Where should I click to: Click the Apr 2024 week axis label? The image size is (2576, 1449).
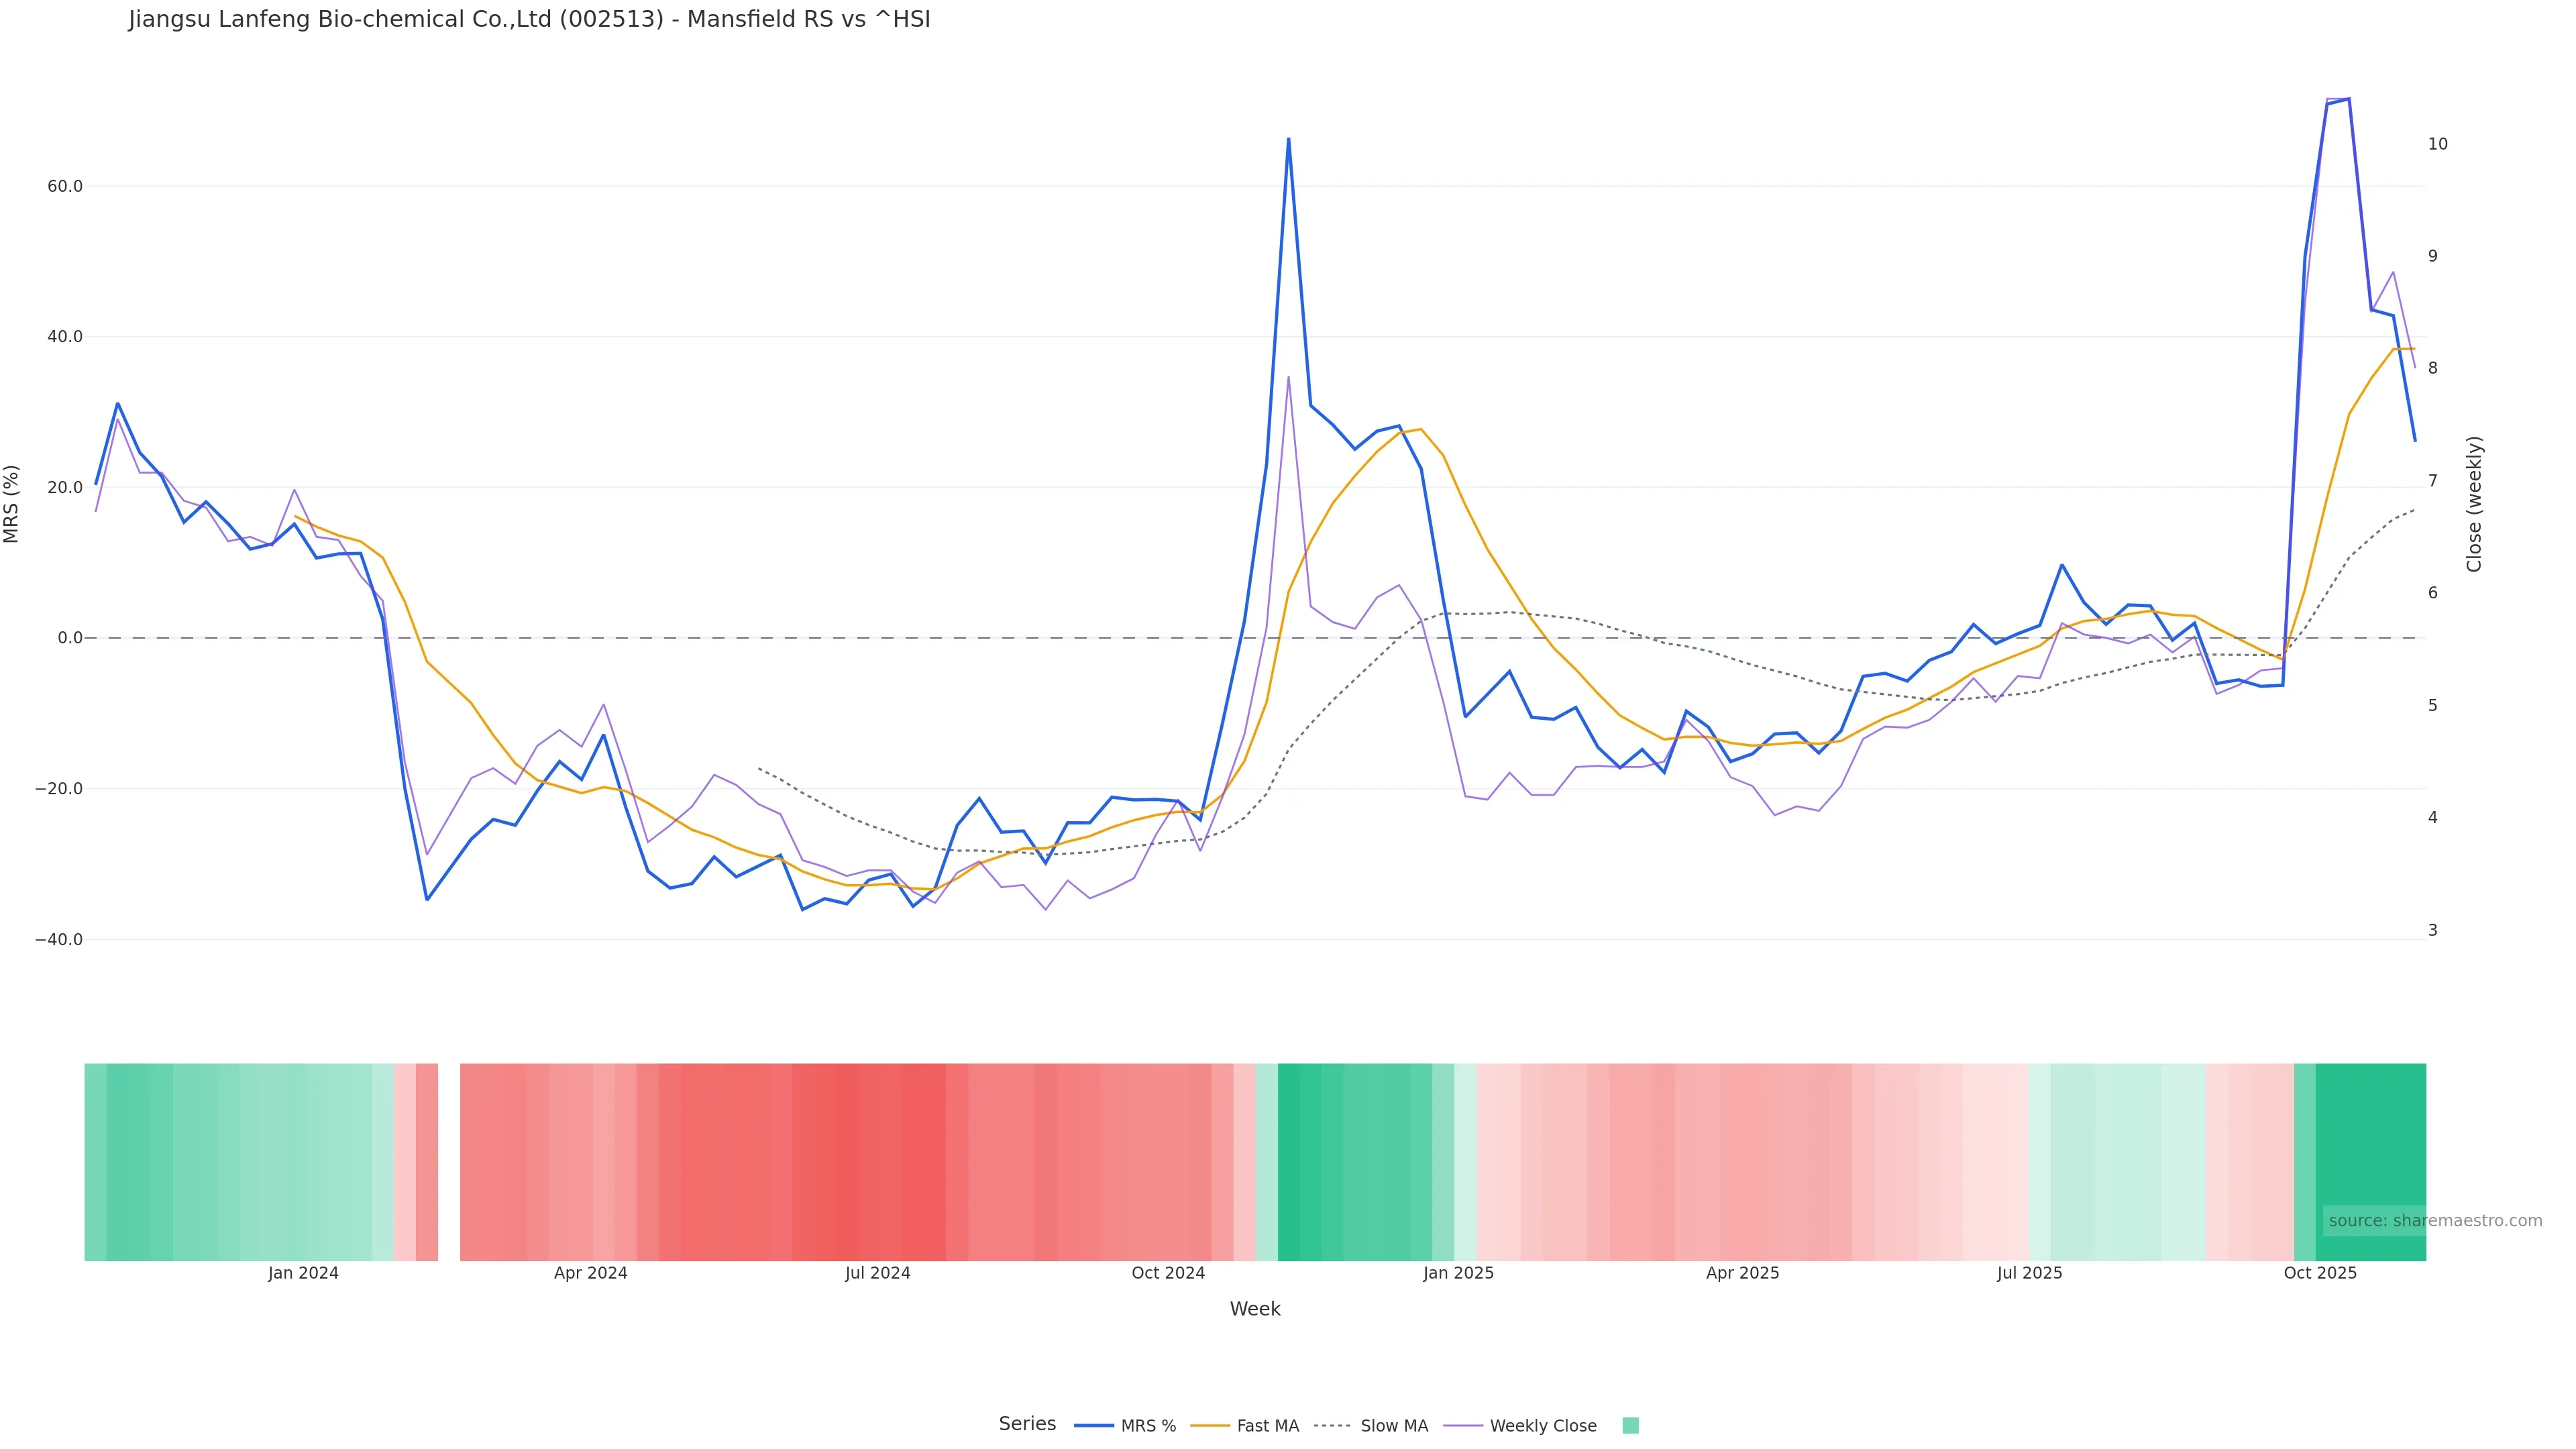[x=590, y=1273]
